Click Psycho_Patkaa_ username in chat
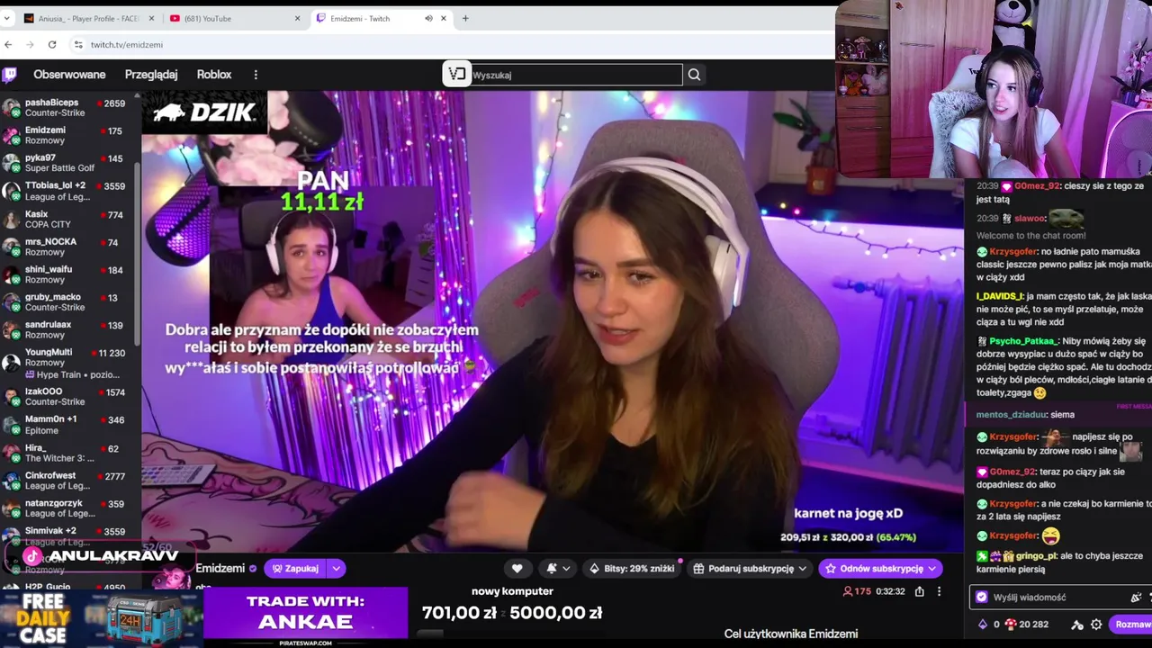The image size is (1152, 648). pyautogui.click(x=1024, y=341)
